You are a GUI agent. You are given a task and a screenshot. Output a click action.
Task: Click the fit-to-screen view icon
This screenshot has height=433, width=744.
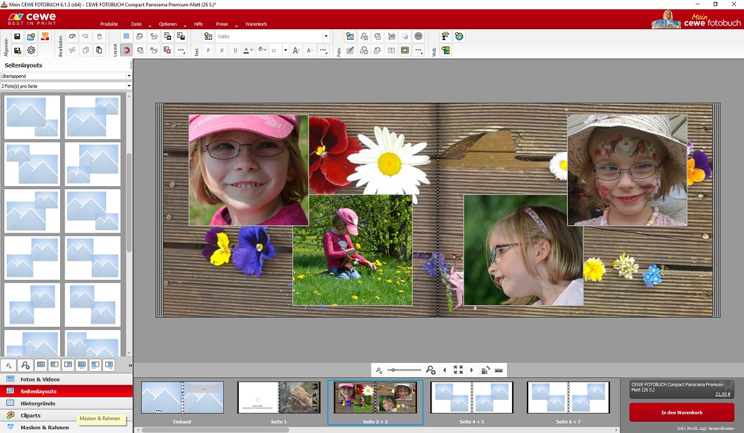458,370
